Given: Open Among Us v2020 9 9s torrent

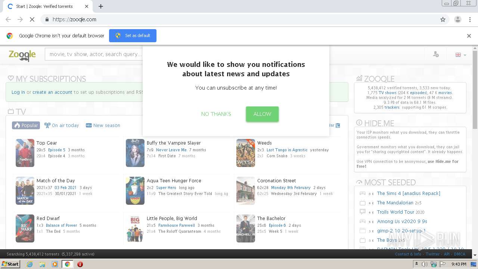Looking at the screenshot, I should click(402, 221).
